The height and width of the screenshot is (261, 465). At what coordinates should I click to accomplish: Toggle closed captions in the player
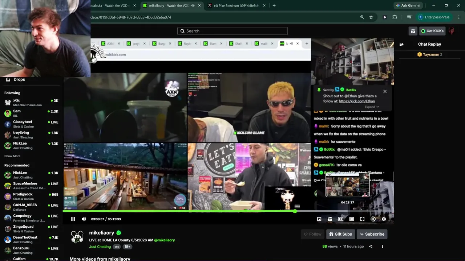coord(341,219)
